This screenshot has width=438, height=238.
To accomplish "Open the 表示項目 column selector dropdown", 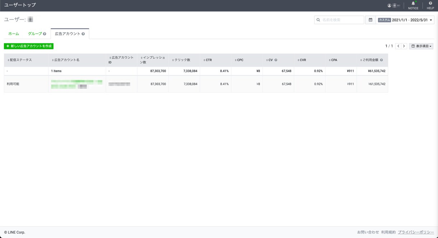I will click(421, 46).
